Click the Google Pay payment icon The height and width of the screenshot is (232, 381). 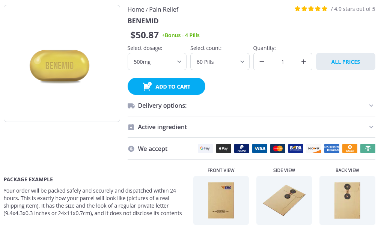click(205, 149)
